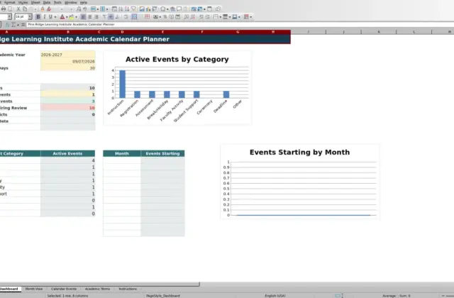Expand the Borders dropdown arrow
The image size is (454, 298).
[x=221, y=17]
